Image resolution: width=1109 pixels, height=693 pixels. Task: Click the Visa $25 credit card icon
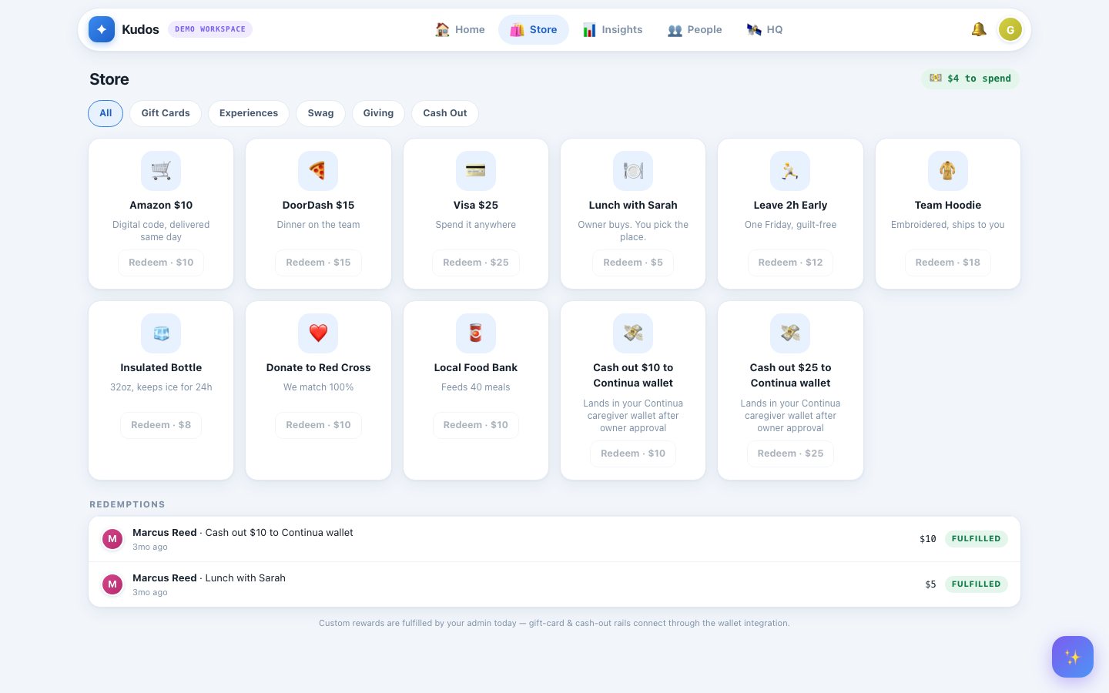coord(476,171)
